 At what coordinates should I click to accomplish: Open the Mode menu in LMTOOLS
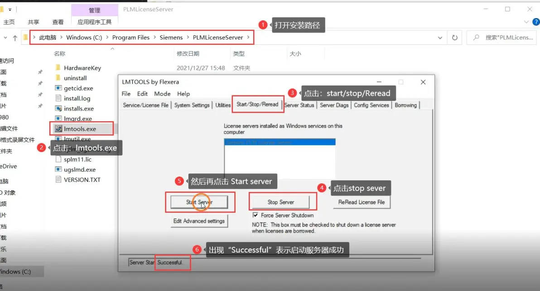162,94
